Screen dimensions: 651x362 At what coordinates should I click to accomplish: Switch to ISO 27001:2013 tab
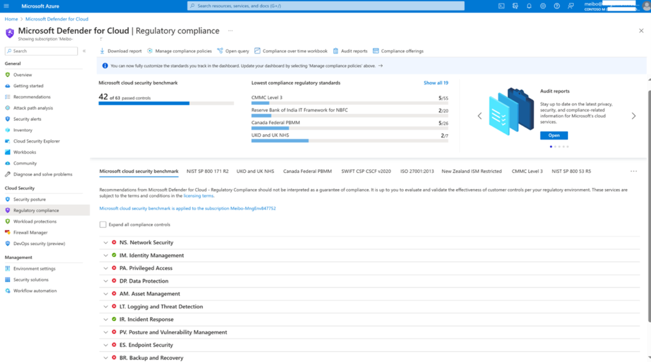tap(417, 171)
